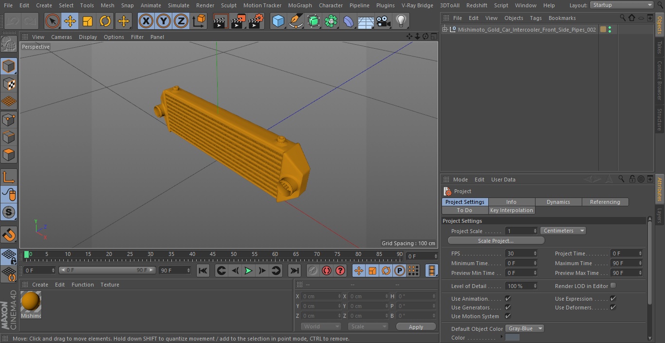Uncheck Use Animation checkbox
The image size is (665, 343).
tap(508, 299)
